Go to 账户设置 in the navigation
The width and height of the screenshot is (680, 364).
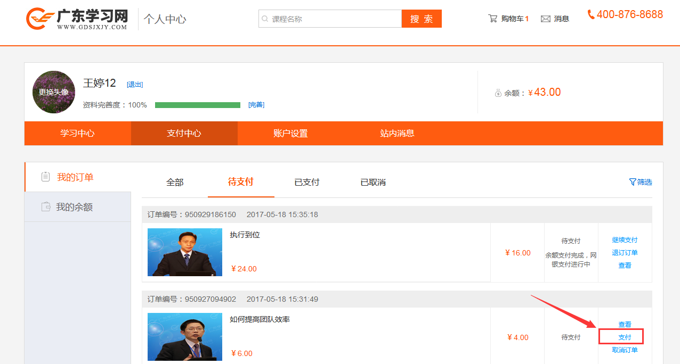coord(290,134)
